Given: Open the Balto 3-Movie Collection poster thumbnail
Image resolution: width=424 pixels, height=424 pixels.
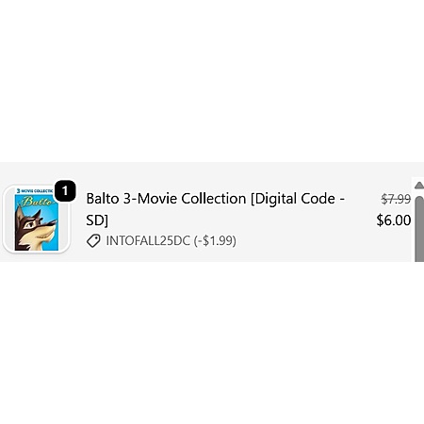Looking at the screenshot, I should pyautogui.click(x=37, y=220).
